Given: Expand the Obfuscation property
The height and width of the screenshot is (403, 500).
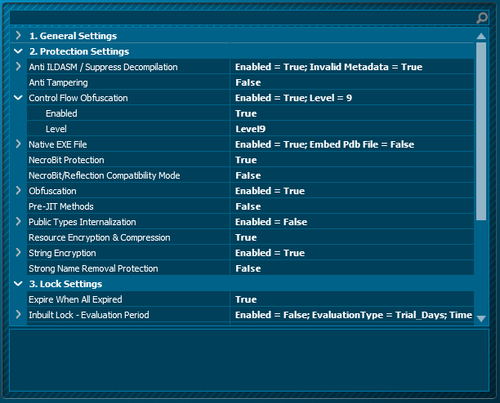Looking at the screenshot, I should click(18, 191).
